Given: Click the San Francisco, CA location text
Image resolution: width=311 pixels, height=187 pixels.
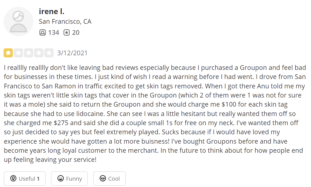Looking at the screenshot, I should pyautogui.click(x=65, y=22).
